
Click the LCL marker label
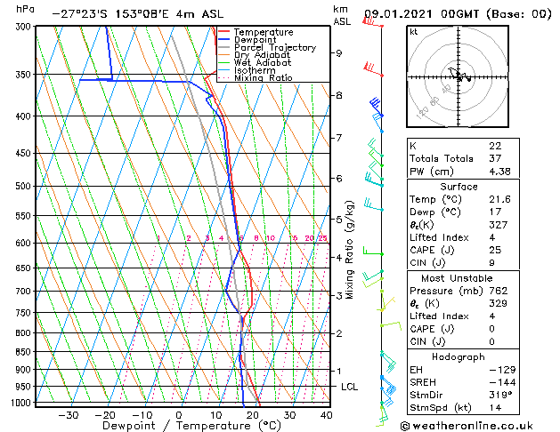tap(349, 387)
